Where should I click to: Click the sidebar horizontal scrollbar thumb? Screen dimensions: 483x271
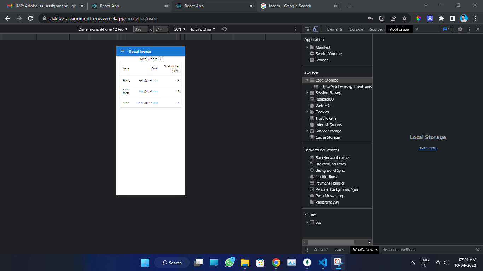pyautogui.click(x=331, y=242)
